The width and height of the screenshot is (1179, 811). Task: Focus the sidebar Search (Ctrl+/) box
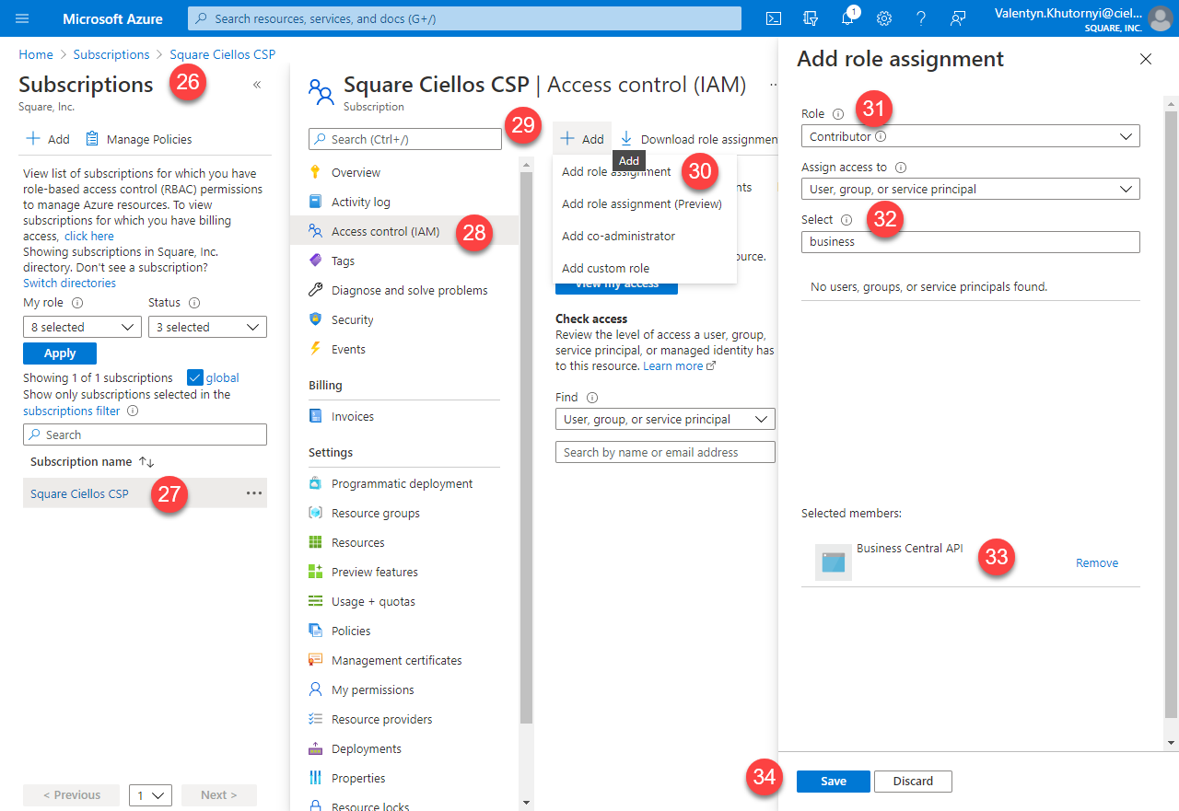[x=405, y=139]
